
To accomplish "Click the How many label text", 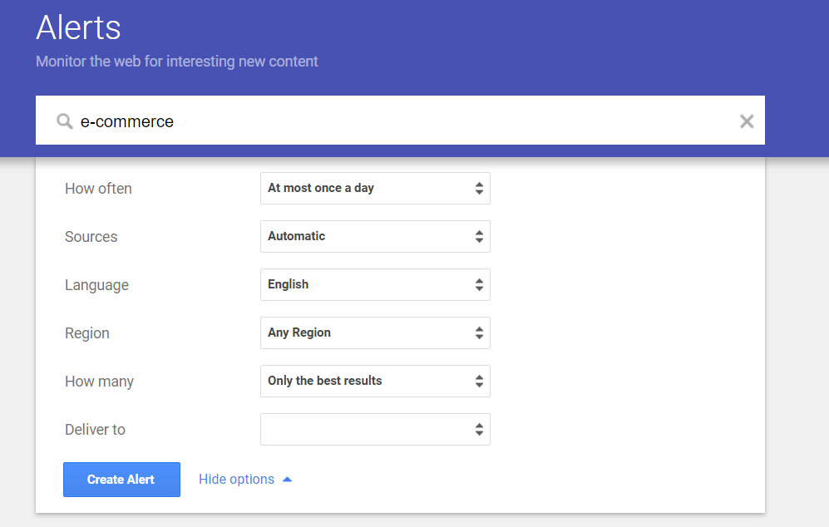I will (100, 382).
